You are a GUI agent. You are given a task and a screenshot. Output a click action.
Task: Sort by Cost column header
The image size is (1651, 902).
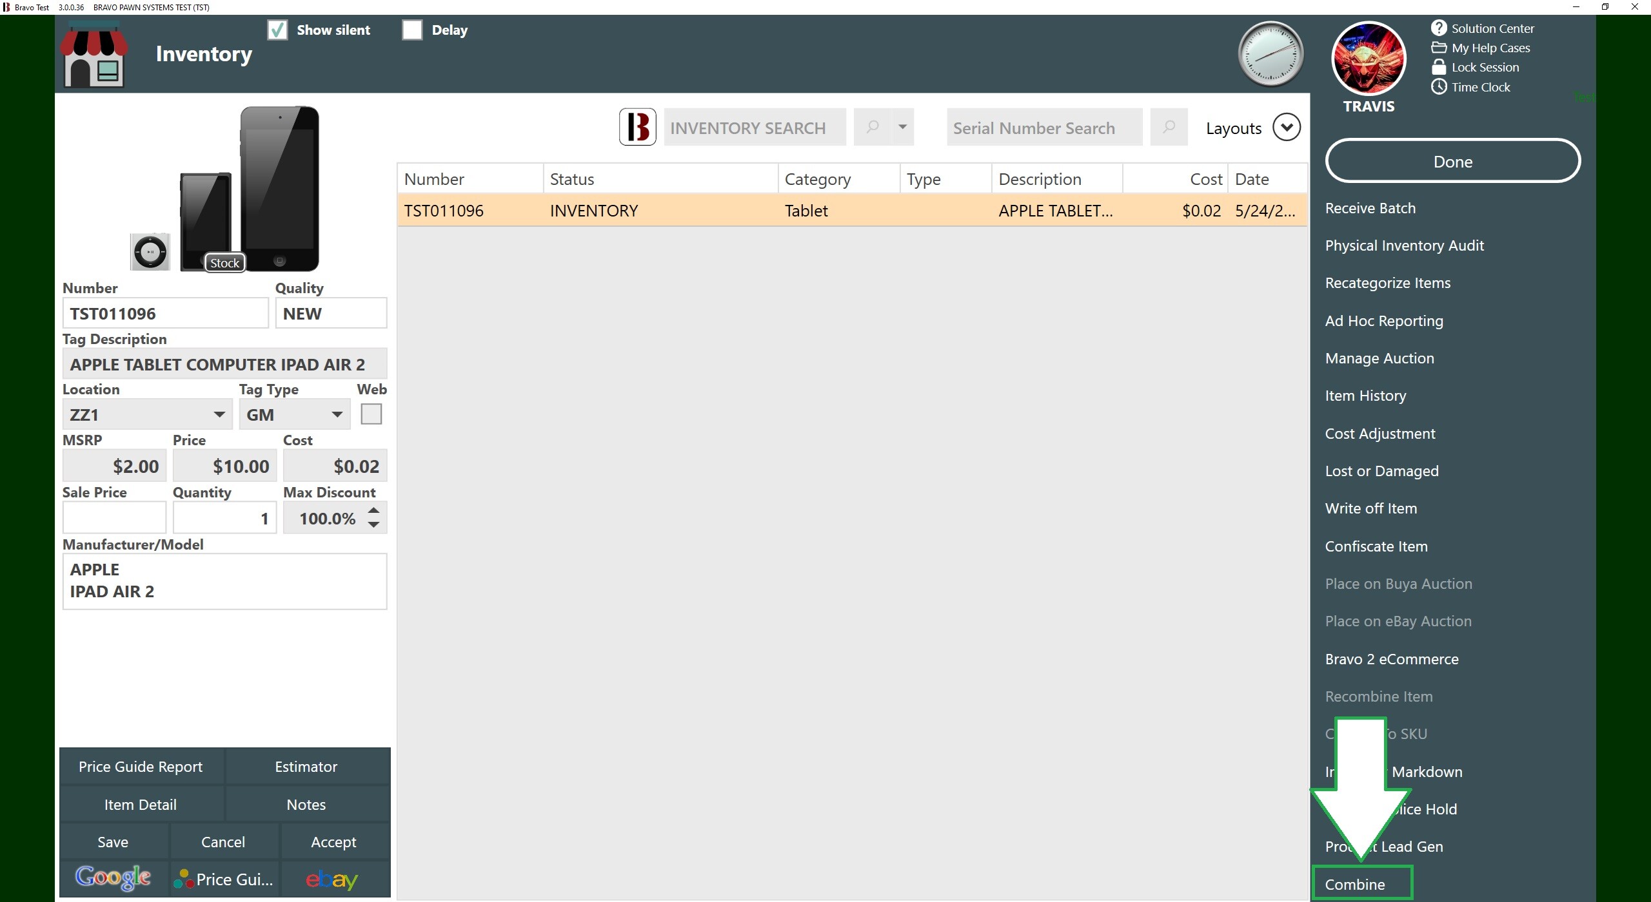tap(1175, 179)
